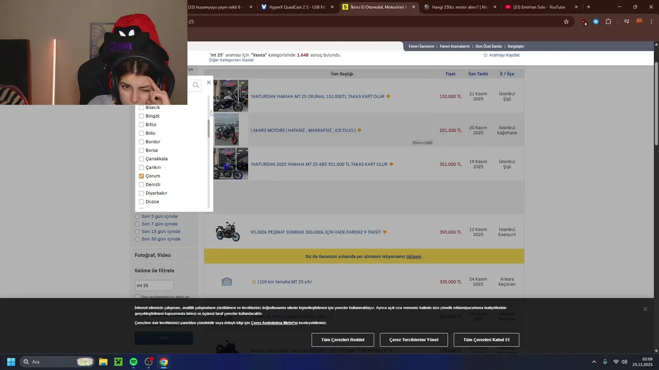Click Tüm Çerezleri Kabul Et button
The height and width of the screenshot is (370, 659).
(x=487, y=340)
